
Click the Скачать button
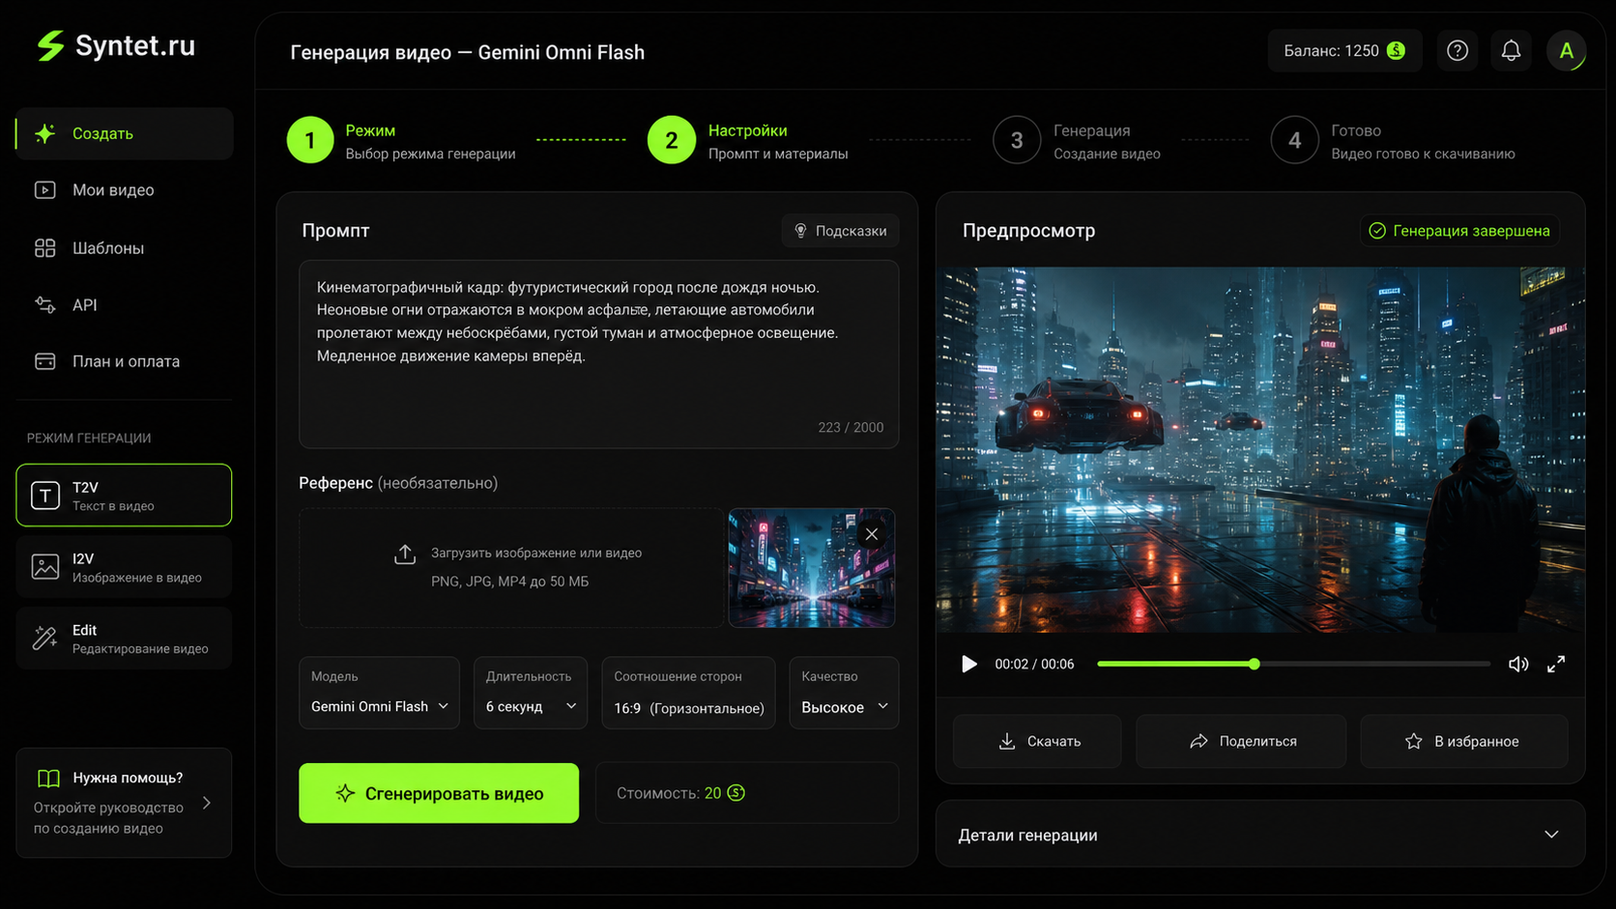pyautogui.click(x=1037, y=741)
